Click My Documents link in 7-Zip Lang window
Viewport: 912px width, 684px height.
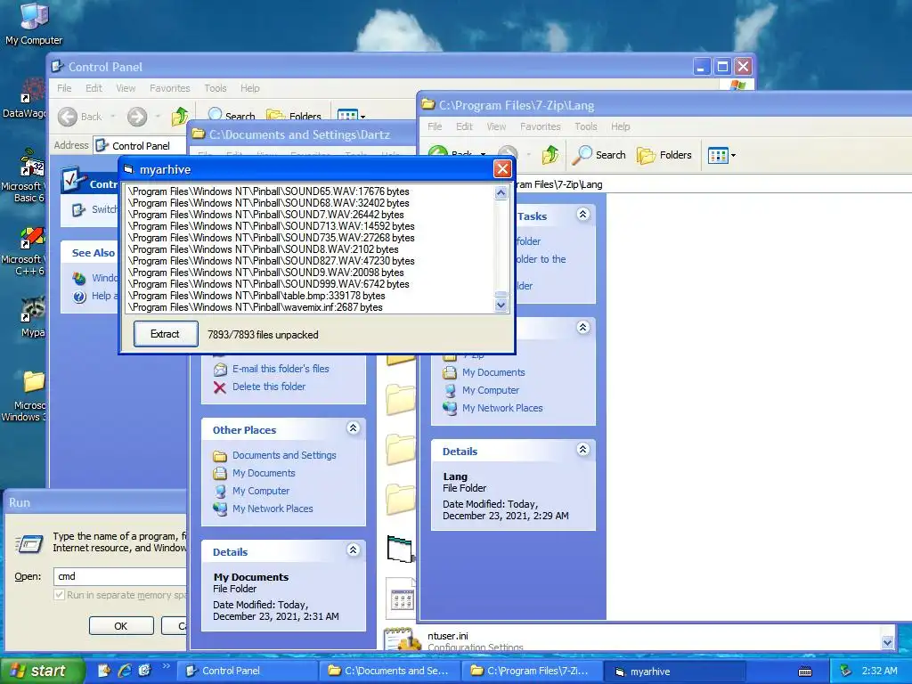pyautogui.click(x=493, y=373)
